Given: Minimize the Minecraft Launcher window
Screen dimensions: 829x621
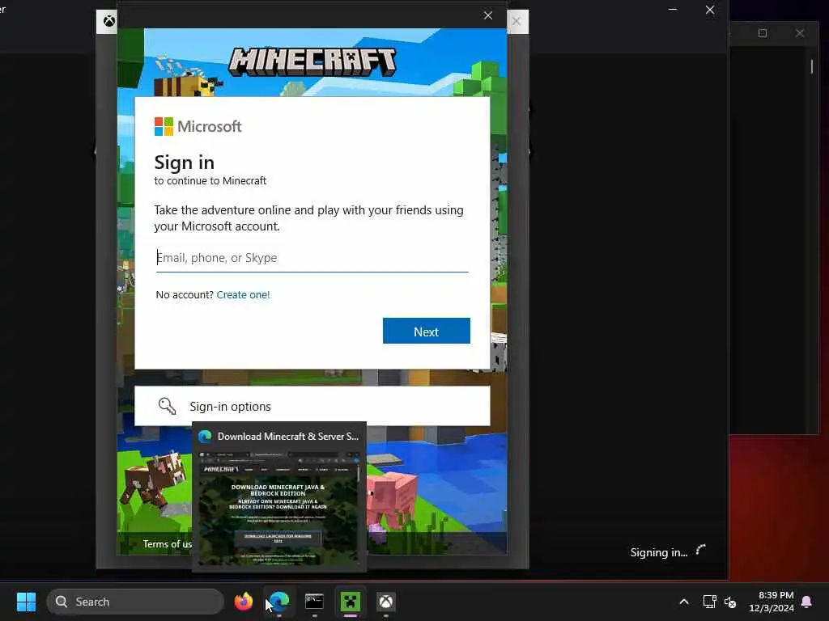Looking at the screenshot, I should 673,10.
